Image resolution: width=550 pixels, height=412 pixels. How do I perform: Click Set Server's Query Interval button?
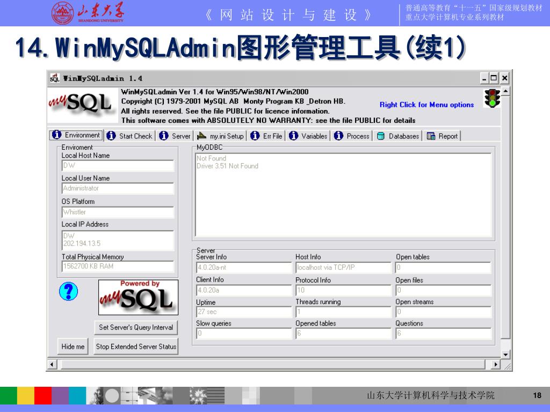point(136,327)
